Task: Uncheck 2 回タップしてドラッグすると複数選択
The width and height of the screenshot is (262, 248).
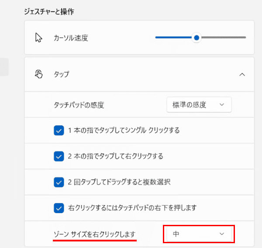Action: pos(59,182)
